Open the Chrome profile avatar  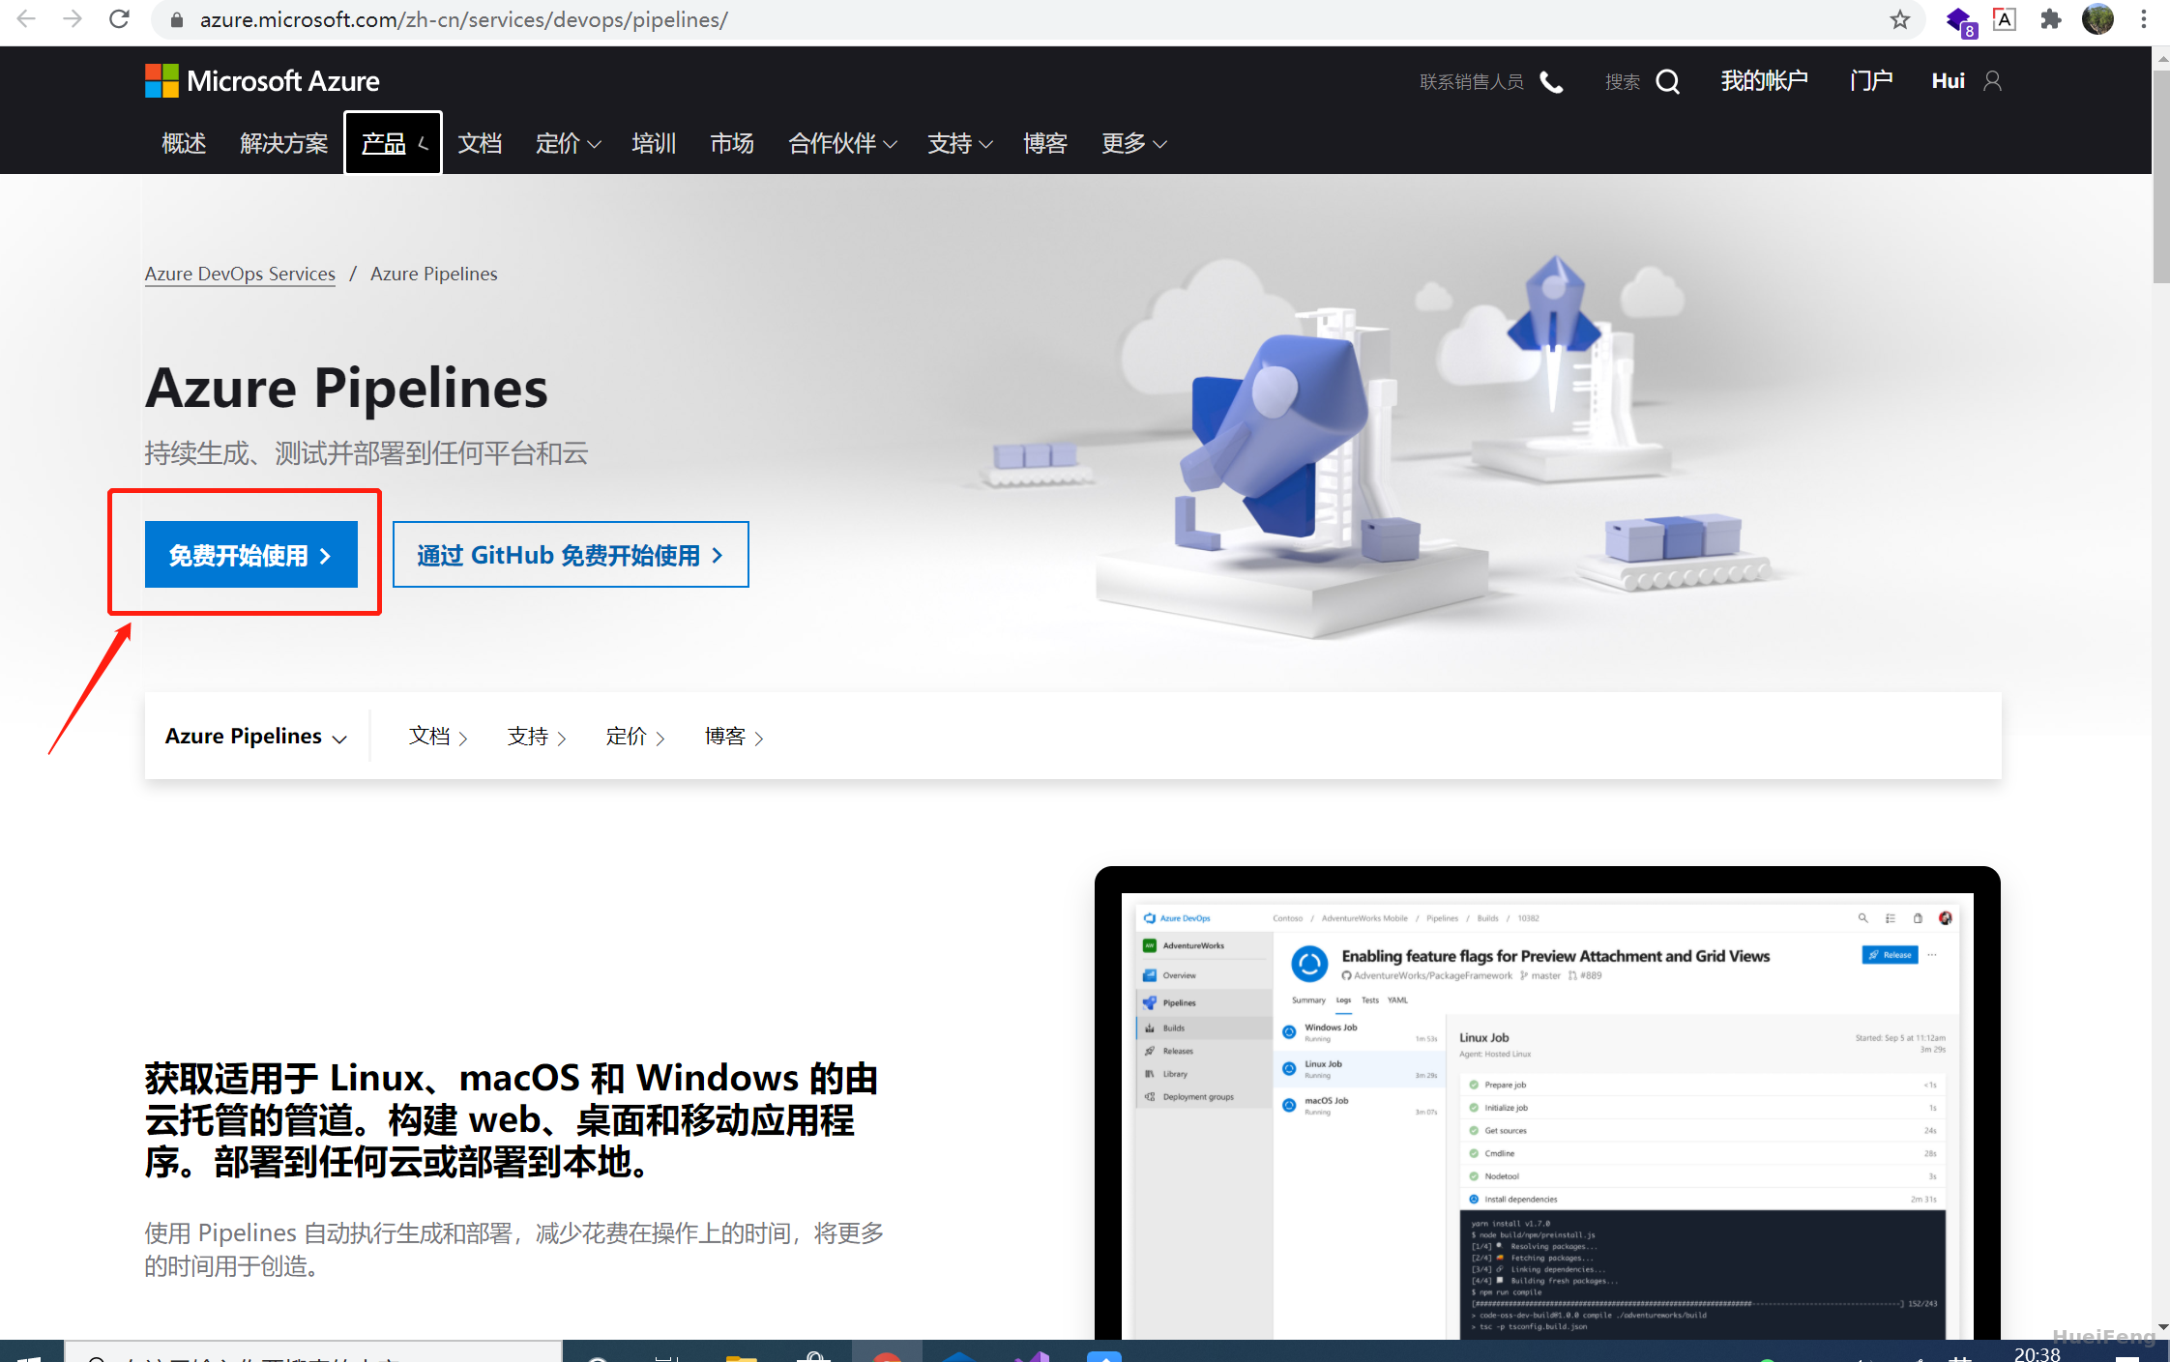pos(2097,19)
